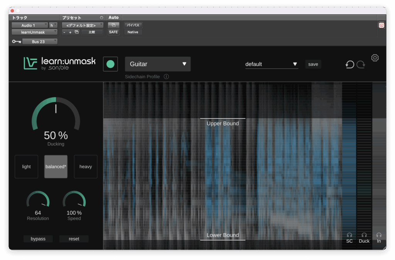The width and height of the screenshot is (395, 260).
Task: Save the current preset
Action: [x=313, y=64]
